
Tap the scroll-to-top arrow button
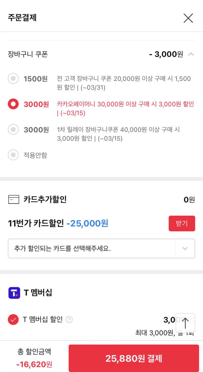pos(185,323)
